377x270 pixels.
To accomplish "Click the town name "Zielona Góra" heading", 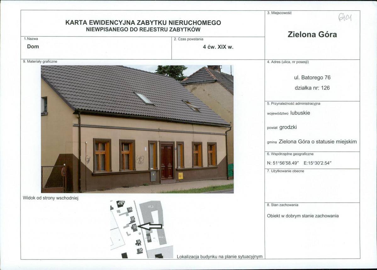I will [312, 34].
